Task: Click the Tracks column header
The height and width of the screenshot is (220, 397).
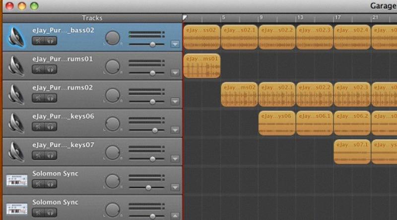Action: coord(92,18)
